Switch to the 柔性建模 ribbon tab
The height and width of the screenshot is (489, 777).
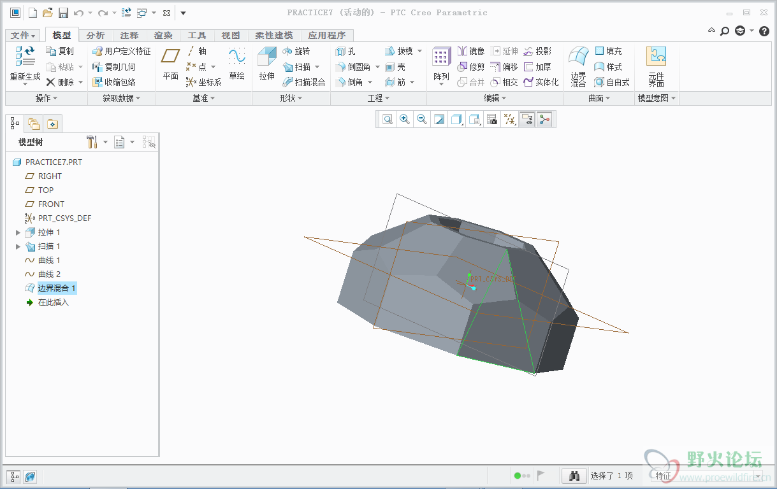(x=274, y=36)
